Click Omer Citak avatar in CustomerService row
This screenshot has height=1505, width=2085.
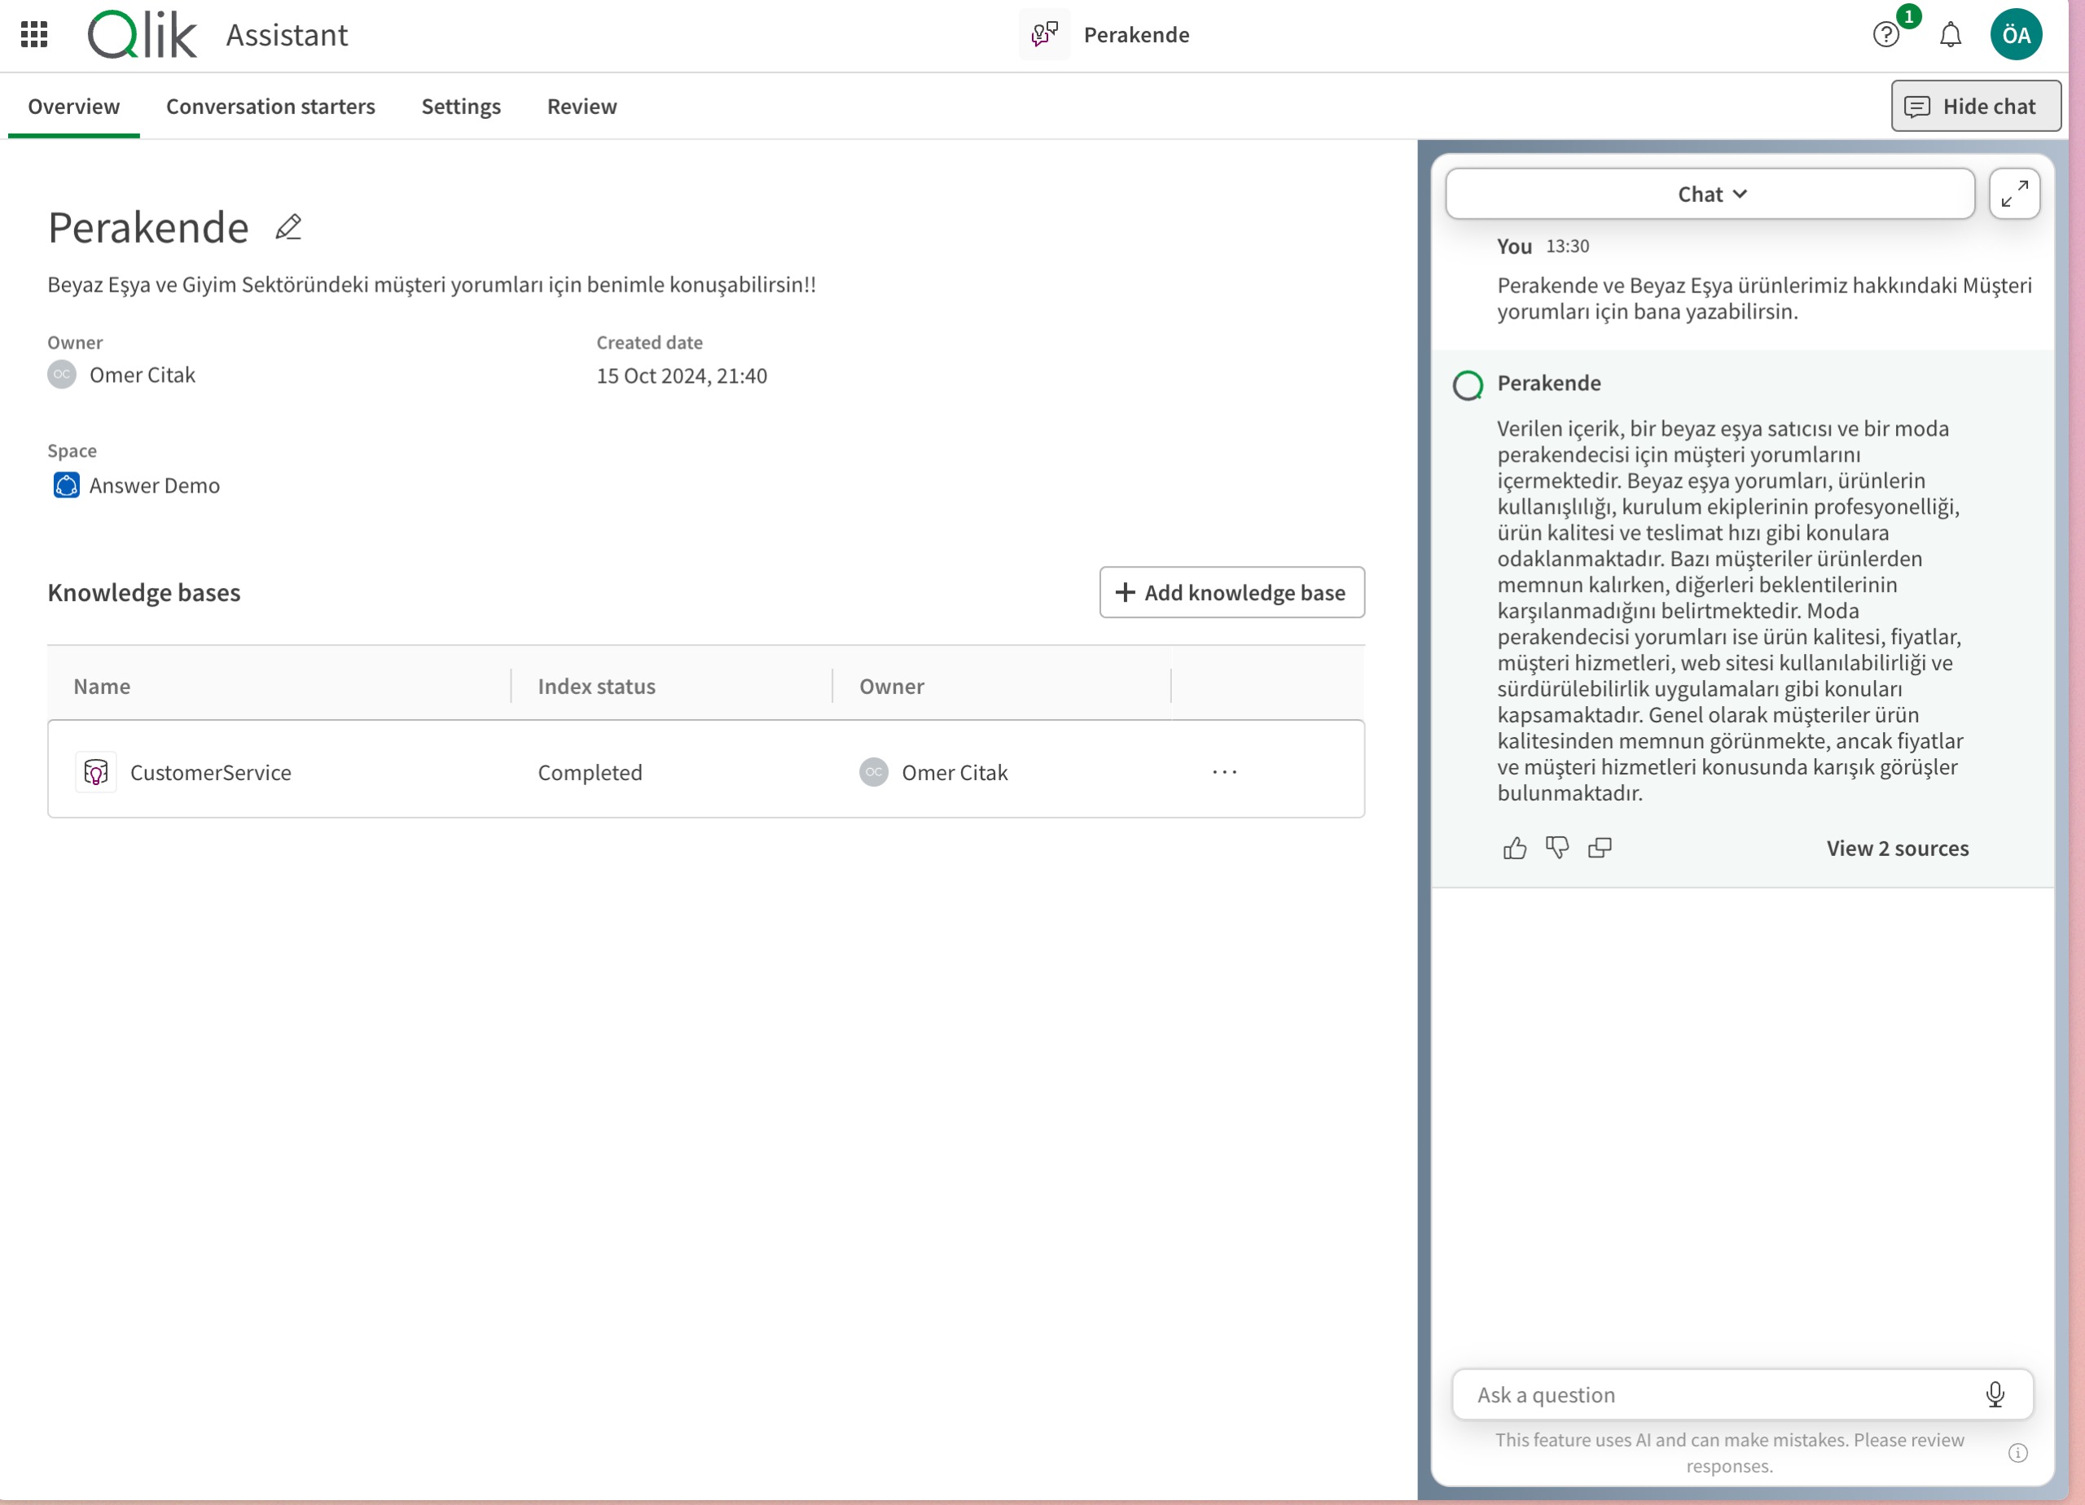873,772
